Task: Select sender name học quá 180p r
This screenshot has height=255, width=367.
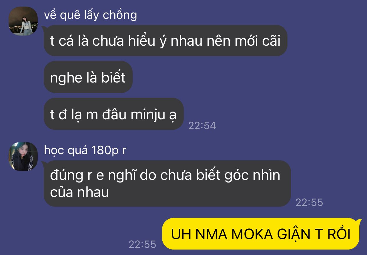Action: coord(85,150)
